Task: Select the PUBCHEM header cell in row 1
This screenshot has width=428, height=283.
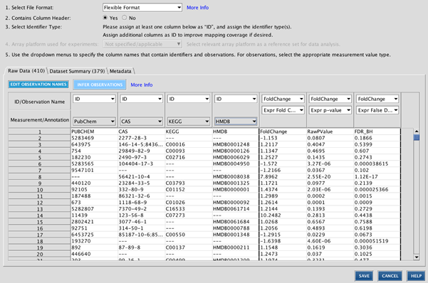Action: click(x=94, y=132)
